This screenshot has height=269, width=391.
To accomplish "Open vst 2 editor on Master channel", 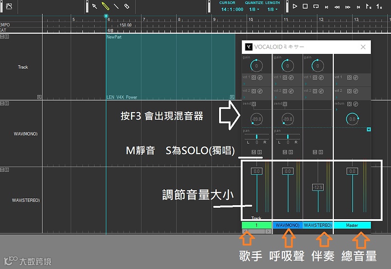I will coord(355,91).
